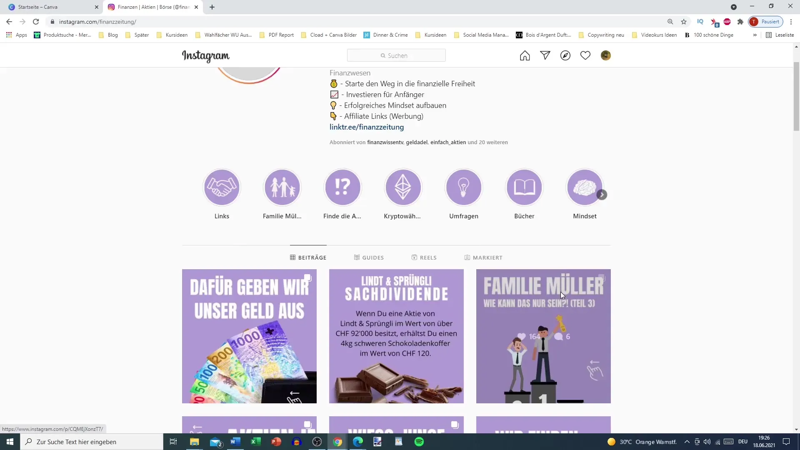The image size is (800, 450).
Task: Open profile avatar menu in Instagram header
Action: coord(605,55)
